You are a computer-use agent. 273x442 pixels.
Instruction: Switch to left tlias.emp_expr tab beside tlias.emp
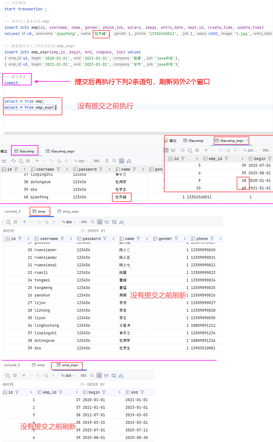click(60, 151)
